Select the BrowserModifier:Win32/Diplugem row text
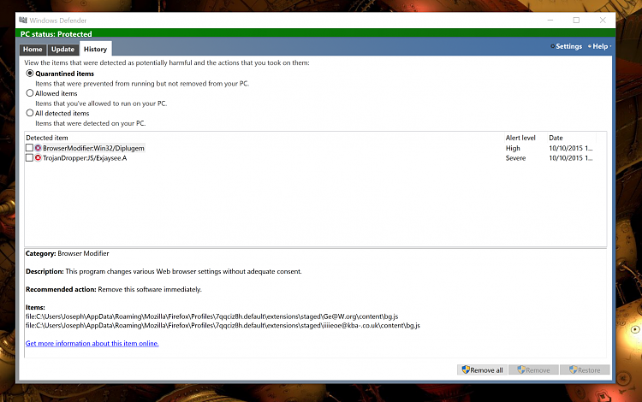Viewport: 642px width, 402px height. pos(93,148)
